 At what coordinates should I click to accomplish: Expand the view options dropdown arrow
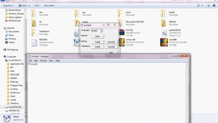[x=202, y=5]
